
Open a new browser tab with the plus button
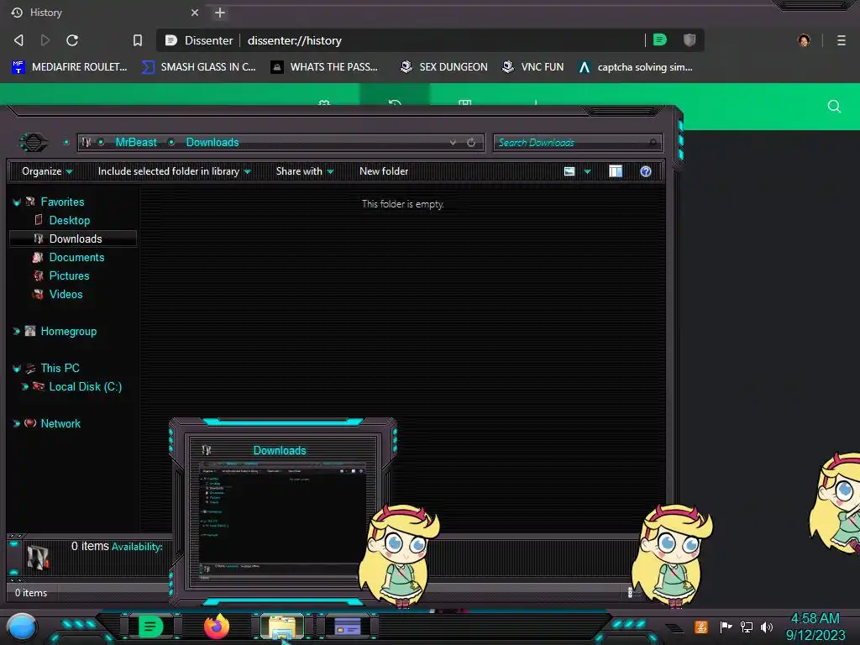pos(220,13)
